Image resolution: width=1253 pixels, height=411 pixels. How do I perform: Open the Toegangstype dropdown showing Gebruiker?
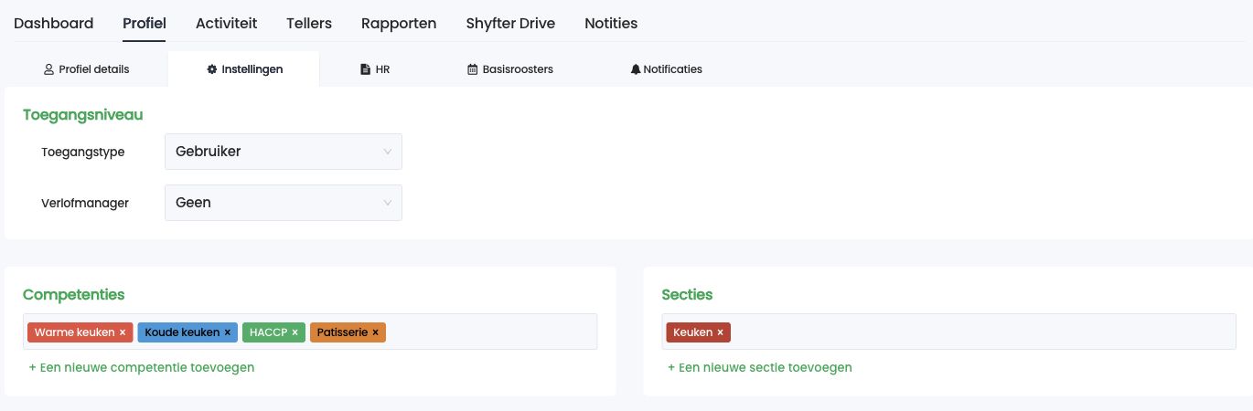(x=284, y=152)
